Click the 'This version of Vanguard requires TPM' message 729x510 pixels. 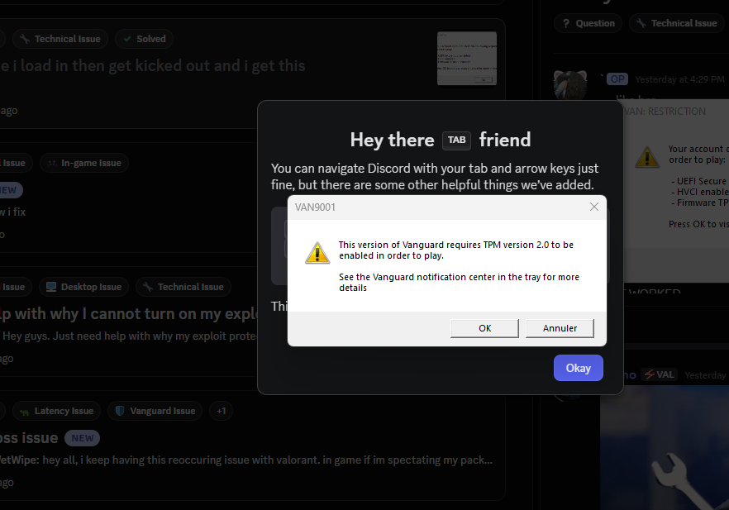[456, 250]
